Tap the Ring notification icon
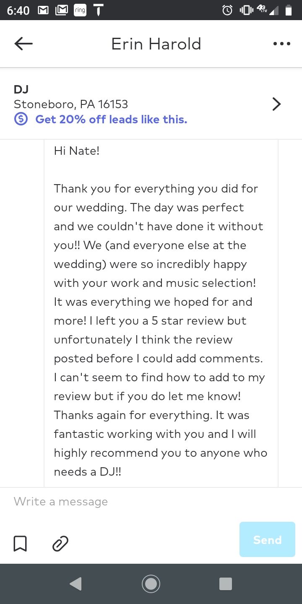Viewport: 302px width, 604px height. pos(80,10)
